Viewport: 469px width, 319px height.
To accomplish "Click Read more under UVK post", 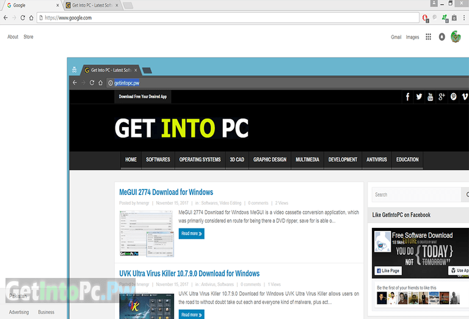I will click(x=191, y=315).
